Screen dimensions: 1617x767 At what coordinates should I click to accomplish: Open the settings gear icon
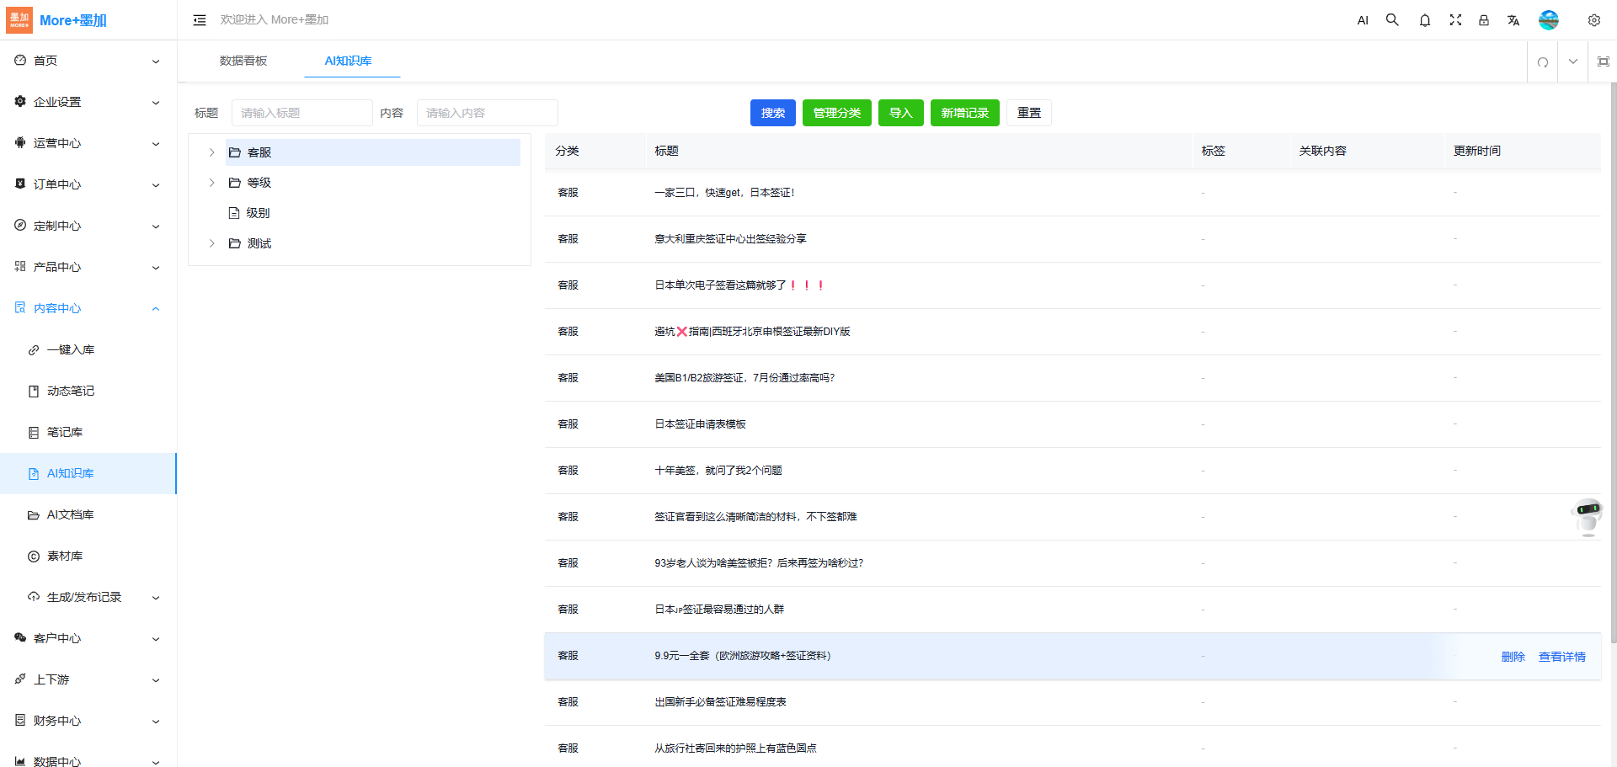pos(1593,20)
